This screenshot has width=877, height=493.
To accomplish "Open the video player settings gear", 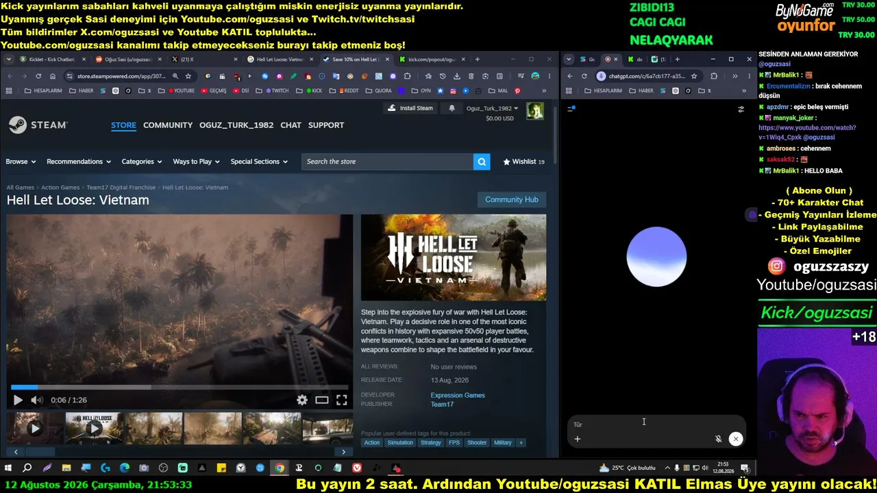I will coord(302,400).
